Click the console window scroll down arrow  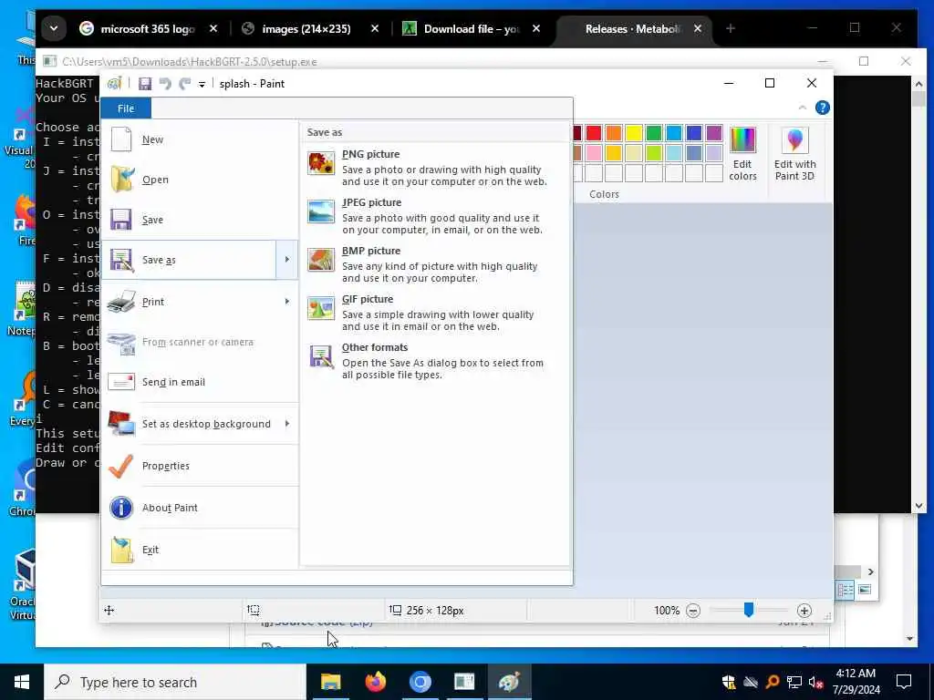(918, 506)
